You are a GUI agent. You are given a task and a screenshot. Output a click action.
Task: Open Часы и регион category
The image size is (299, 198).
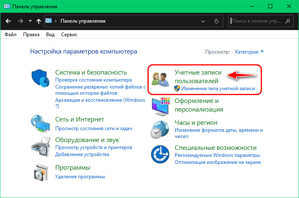pos(196,123)
